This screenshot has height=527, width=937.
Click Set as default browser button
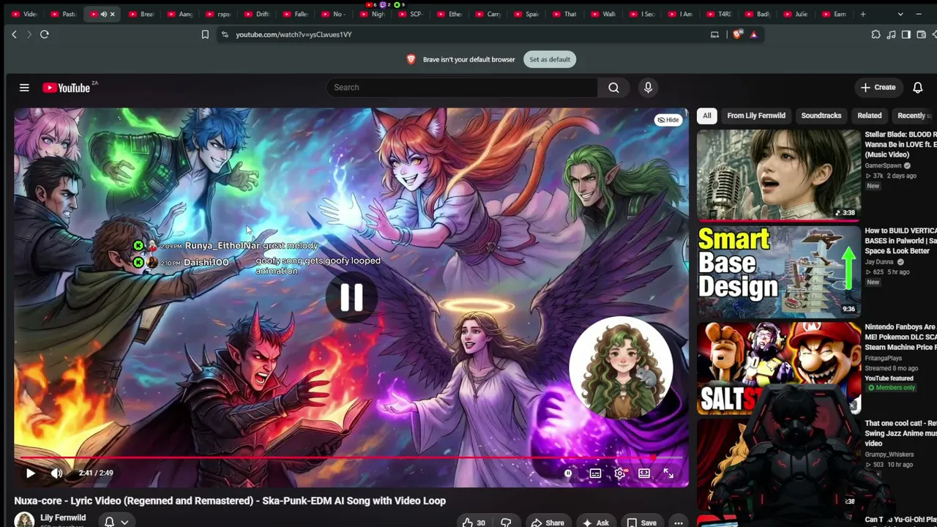tap(550, 59)
